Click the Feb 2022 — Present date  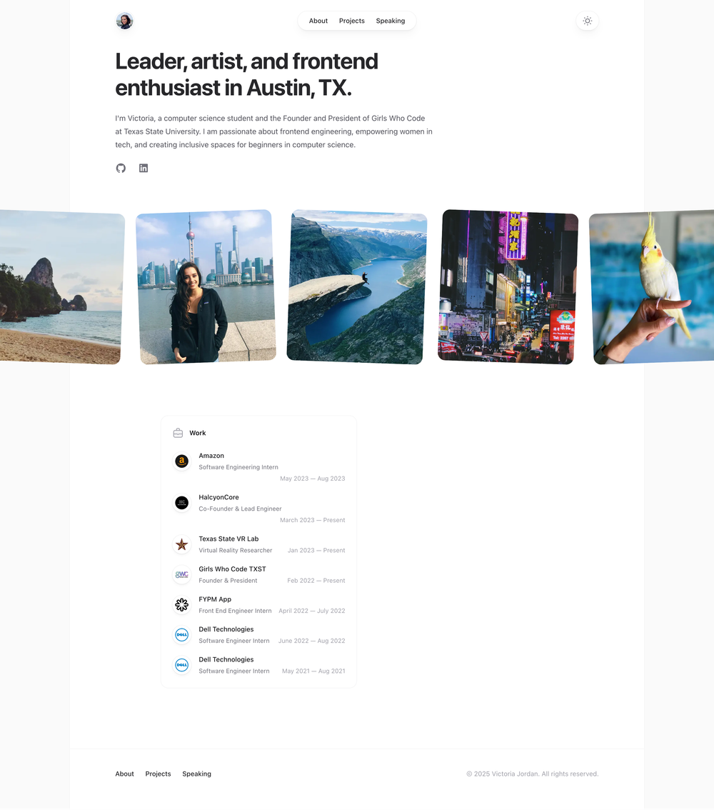tap(316, 581)
